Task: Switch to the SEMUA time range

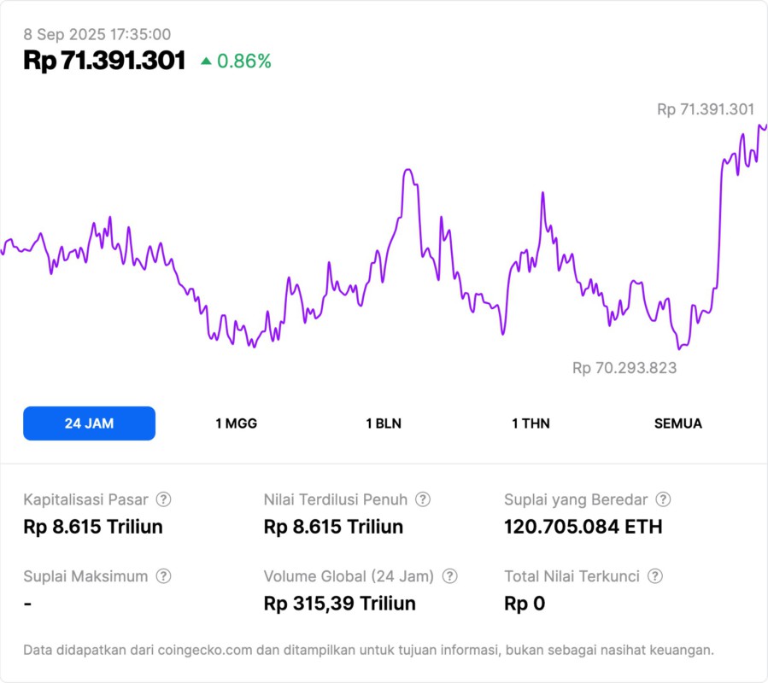Action: pos(678,423)
